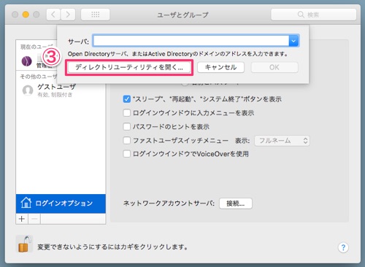The height and width of the screenshot is (267, 365).
Task: Expand the Server combo box dropdown arrow
Action: pyautogui.click(x=293, y=41)
